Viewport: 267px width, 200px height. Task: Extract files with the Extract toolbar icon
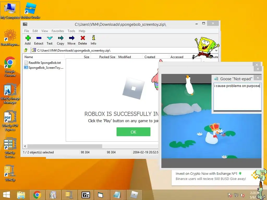[x=39, y=40]
